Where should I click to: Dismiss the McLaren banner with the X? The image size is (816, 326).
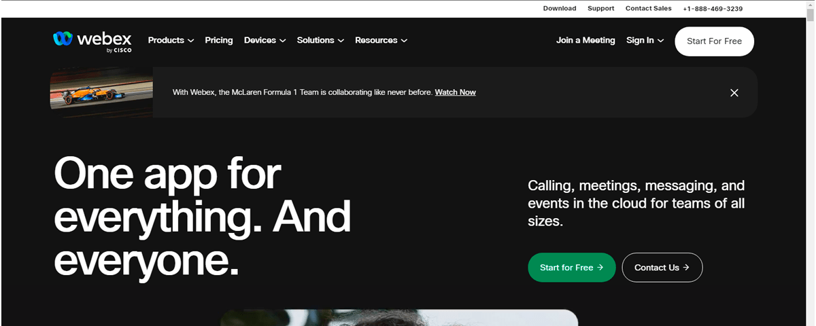[734, 92]
